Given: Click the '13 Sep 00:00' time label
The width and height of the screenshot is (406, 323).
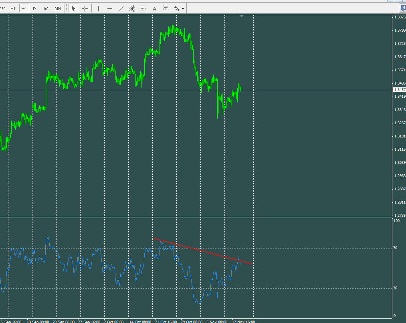Looking at the screenshot, I should (x=38, y=321).
